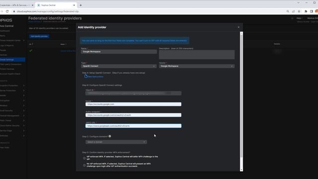
Task: Click the Issuer field with accounts.google.com
Action: [x=134, y=104]
